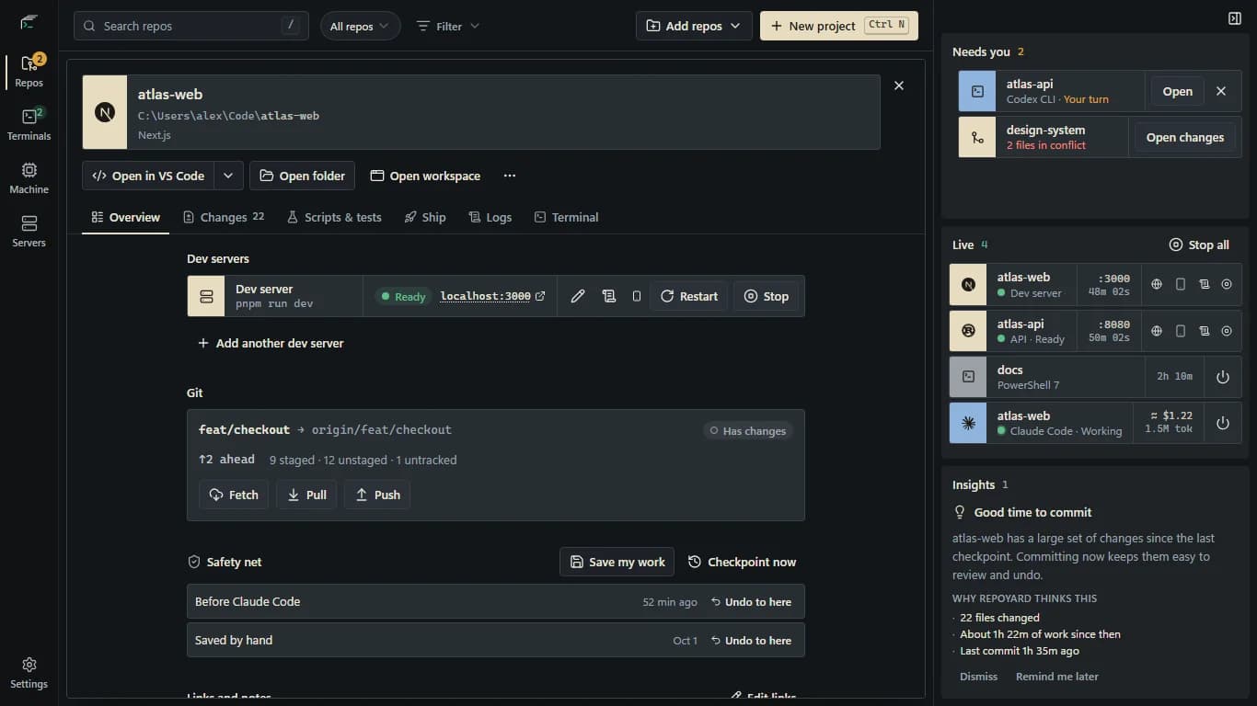
Task: Dismiss the atlas-api Needs you item
Action: pyautogui.click(x=1221, y=91)
